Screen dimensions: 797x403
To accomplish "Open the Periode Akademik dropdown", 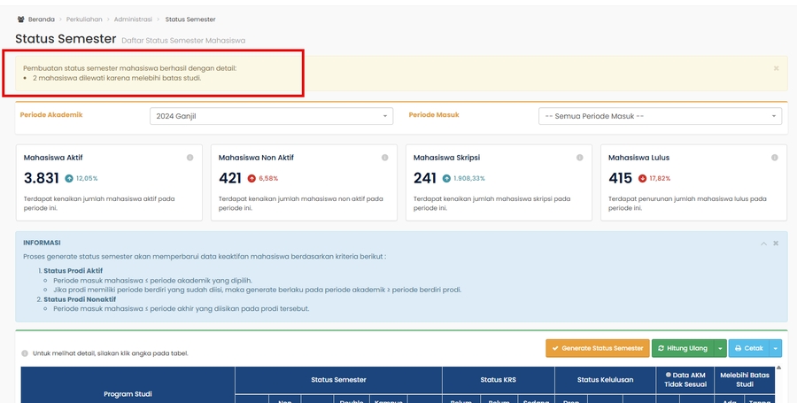I will 271,116.
